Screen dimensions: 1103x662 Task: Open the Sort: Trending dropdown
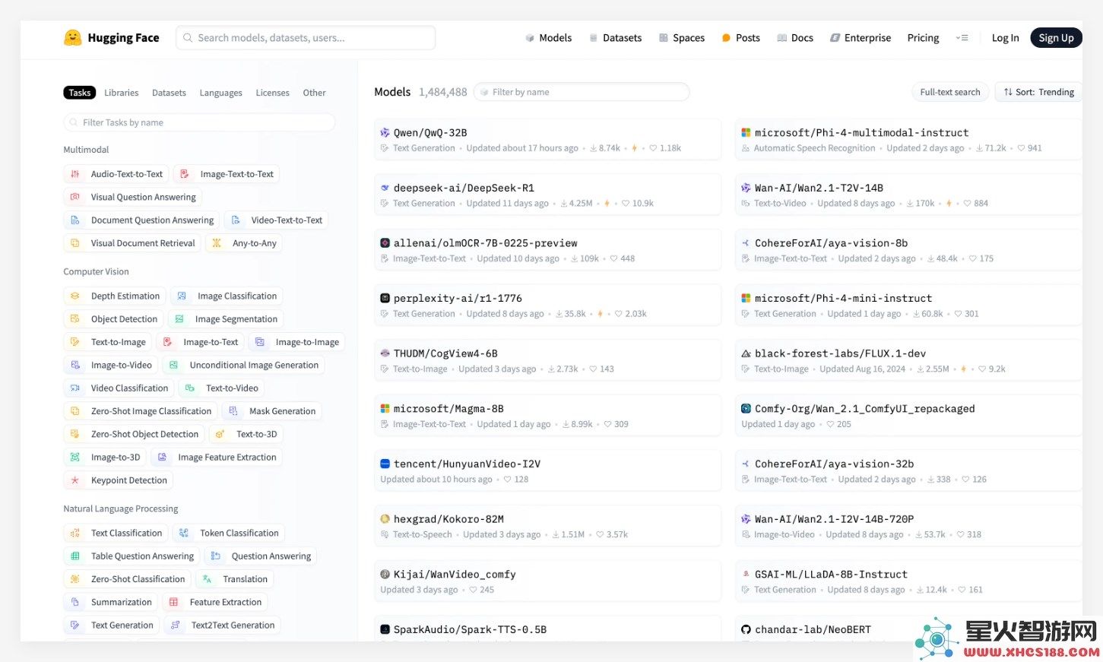coord(1038,92)
